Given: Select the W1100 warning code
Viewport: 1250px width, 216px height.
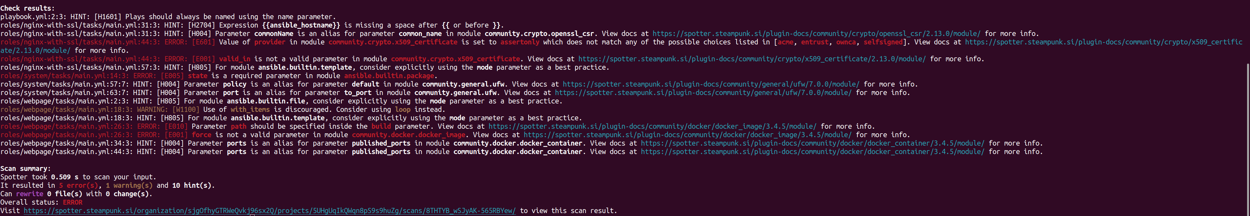Looking at the screenshot, I should pos(186,110).
